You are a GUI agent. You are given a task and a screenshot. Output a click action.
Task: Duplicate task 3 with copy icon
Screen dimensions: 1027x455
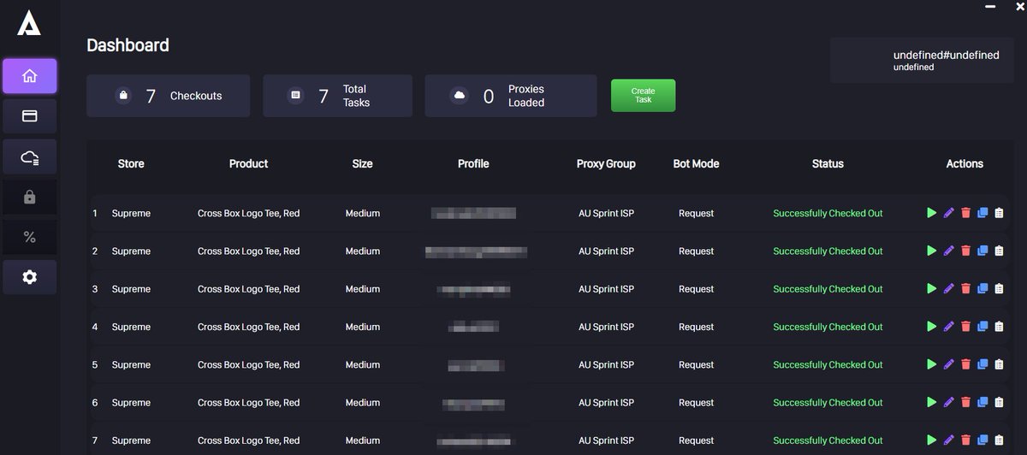tap(982, 289)
